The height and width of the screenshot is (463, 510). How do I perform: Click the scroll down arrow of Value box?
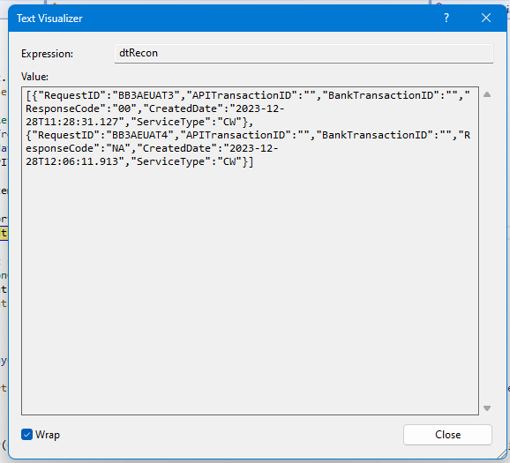click(x=487, y=408)
